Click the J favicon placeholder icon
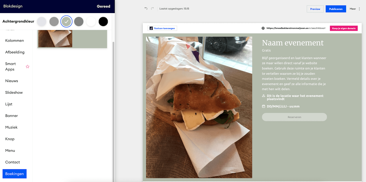366x182 pixels. tap(151, 28)
